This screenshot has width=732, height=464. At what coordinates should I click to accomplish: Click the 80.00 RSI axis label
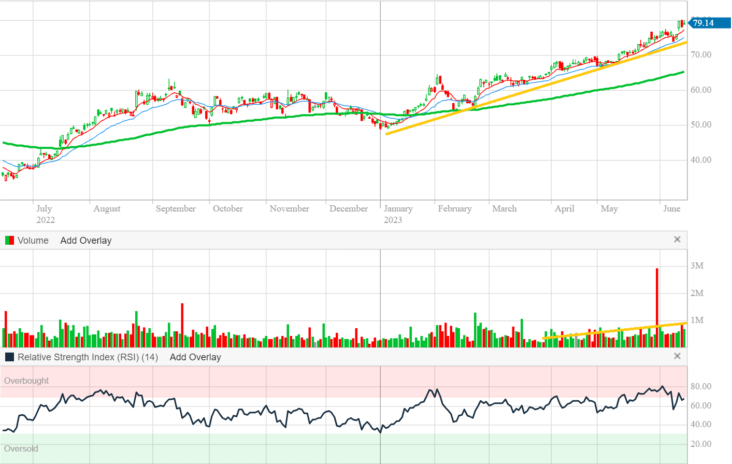(x=700, y=386)
